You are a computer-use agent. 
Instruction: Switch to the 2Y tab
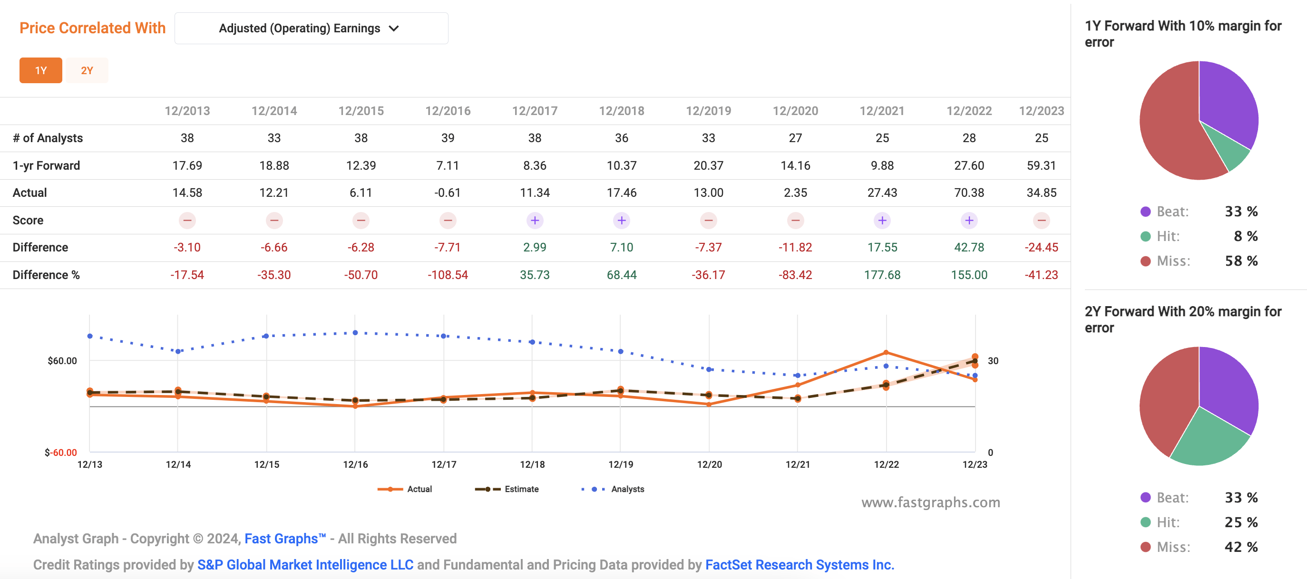[x=87, y=70]
